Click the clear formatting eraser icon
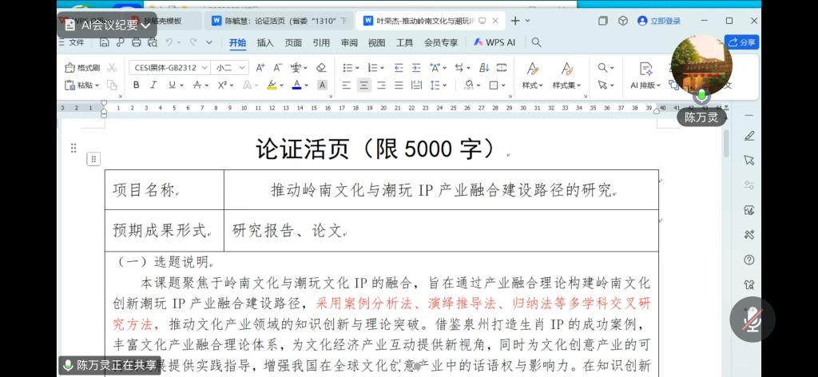Screen dimensions: 818x377 click(x=321, y=68)
